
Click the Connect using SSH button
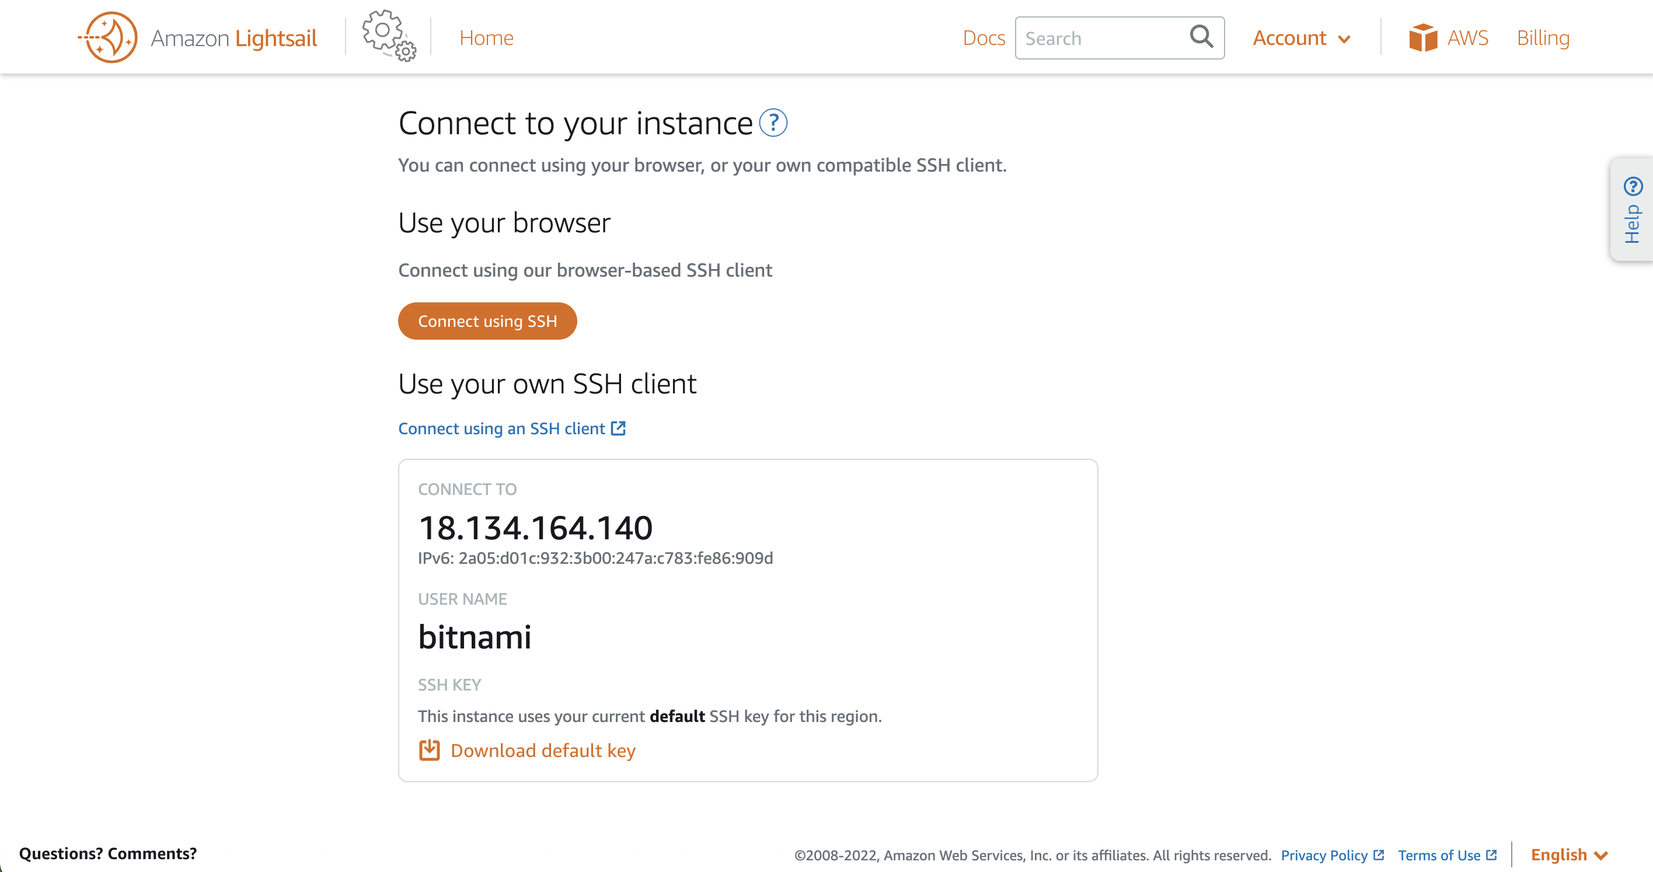[488, 321]
